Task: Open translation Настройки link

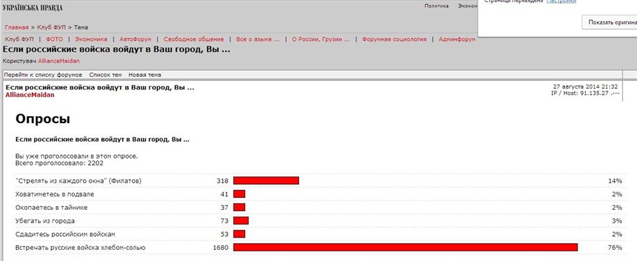Action: [562, 1]
